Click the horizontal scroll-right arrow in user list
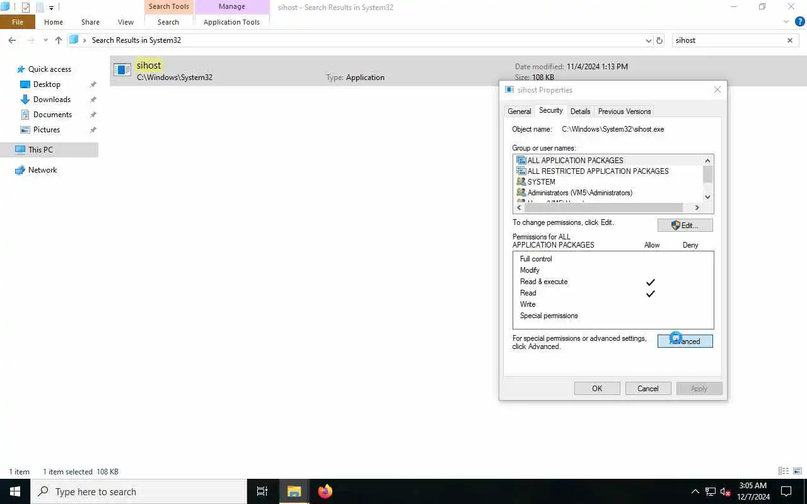Viewport: 807px width, 504px height. [x=697, y=207]
